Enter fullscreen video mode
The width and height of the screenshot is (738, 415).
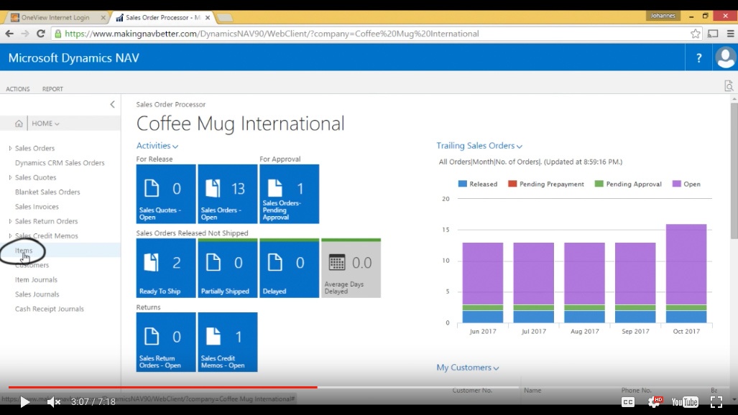tap(716, 402)
